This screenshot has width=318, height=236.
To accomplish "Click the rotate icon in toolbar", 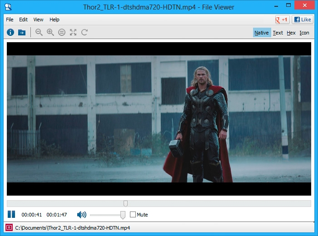I will pos(84,32).
